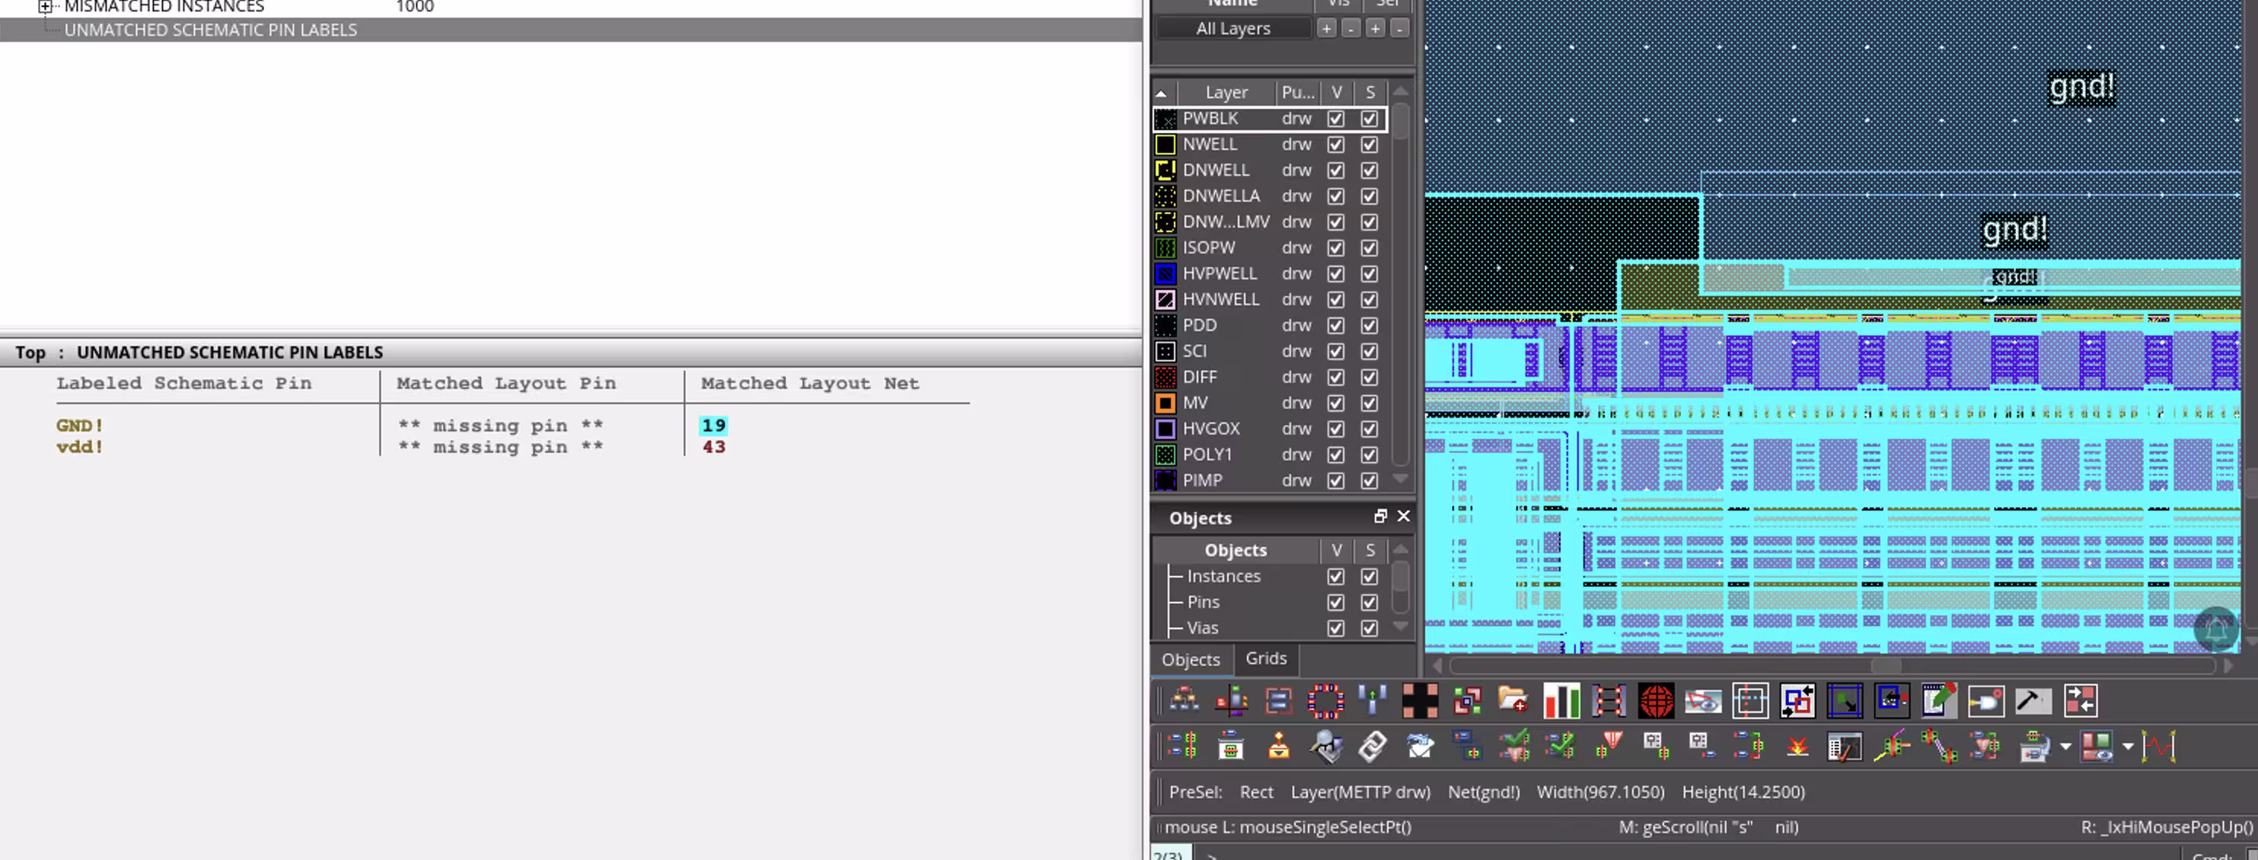Open matched layout net 19 link
The width and height of the screenshot is (2258, 860).
click(713, 426)
